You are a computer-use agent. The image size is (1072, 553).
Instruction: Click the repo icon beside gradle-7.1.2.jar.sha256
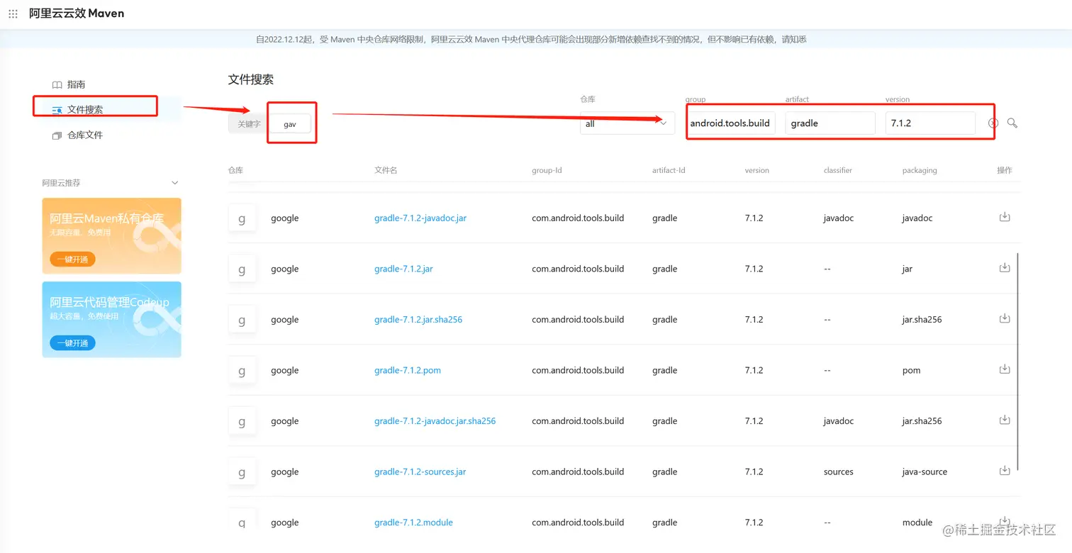point(242,320)
